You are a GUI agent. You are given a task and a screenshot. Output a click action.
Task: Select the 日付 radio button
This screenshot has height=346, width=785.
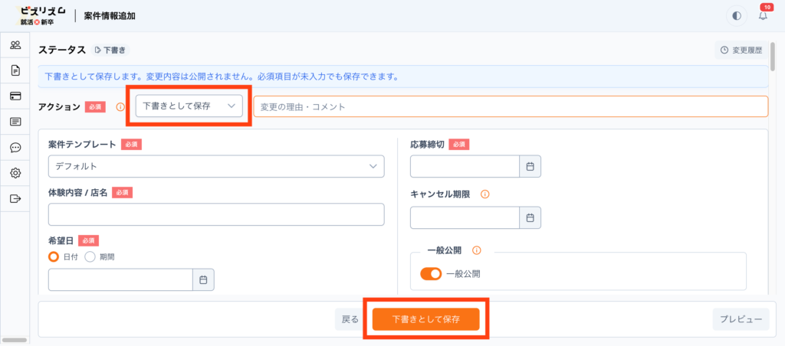(54, 257)
